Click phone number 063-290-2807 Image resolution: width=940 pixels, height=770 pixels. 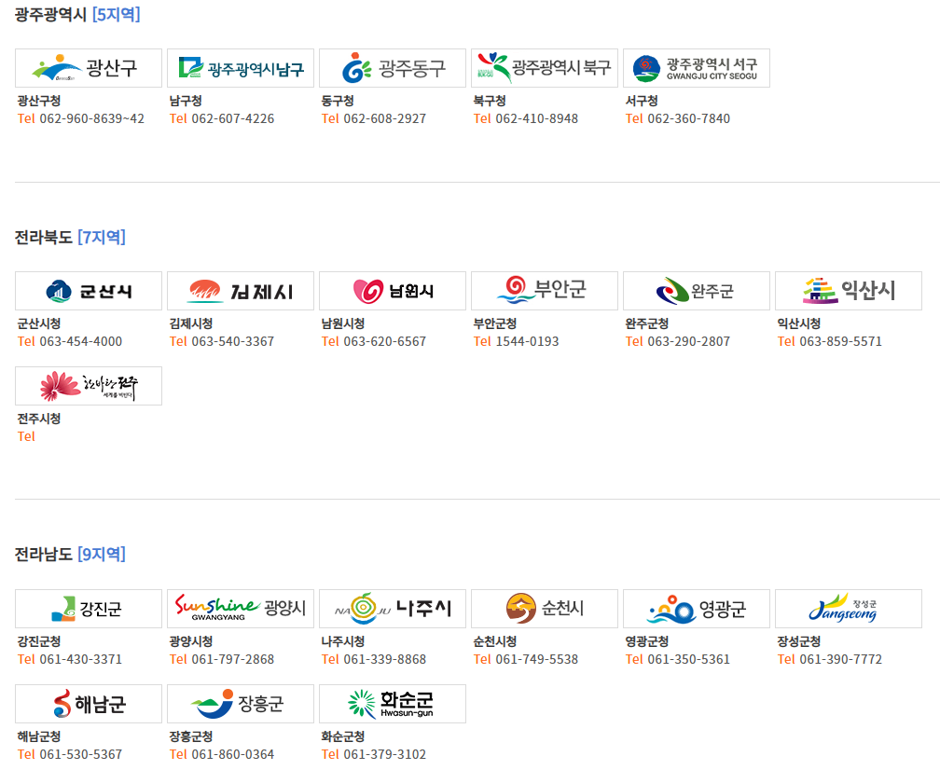[x=689, y=341]
